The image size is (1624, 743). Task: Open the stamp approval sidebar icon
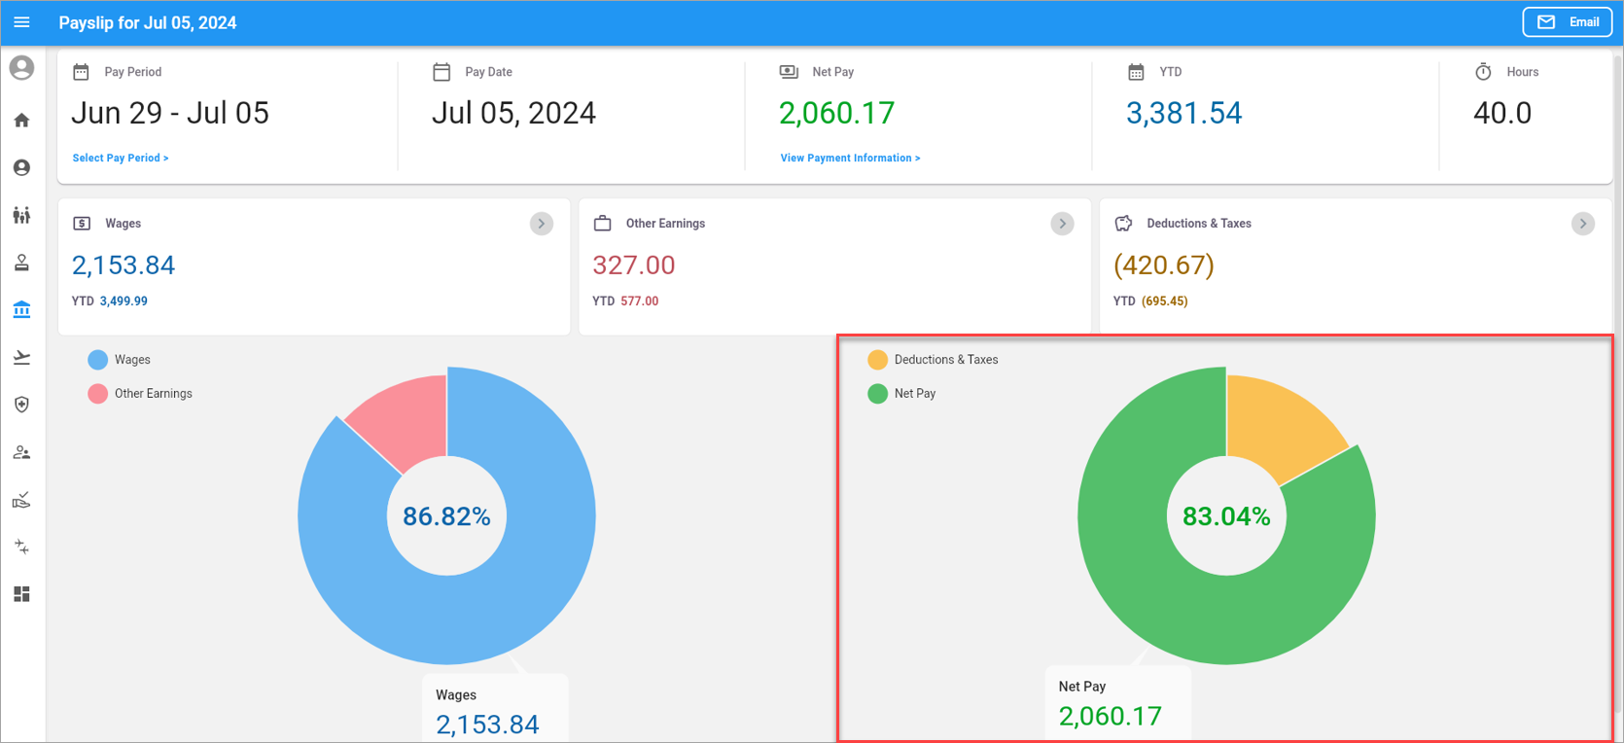tap(21, 263)
